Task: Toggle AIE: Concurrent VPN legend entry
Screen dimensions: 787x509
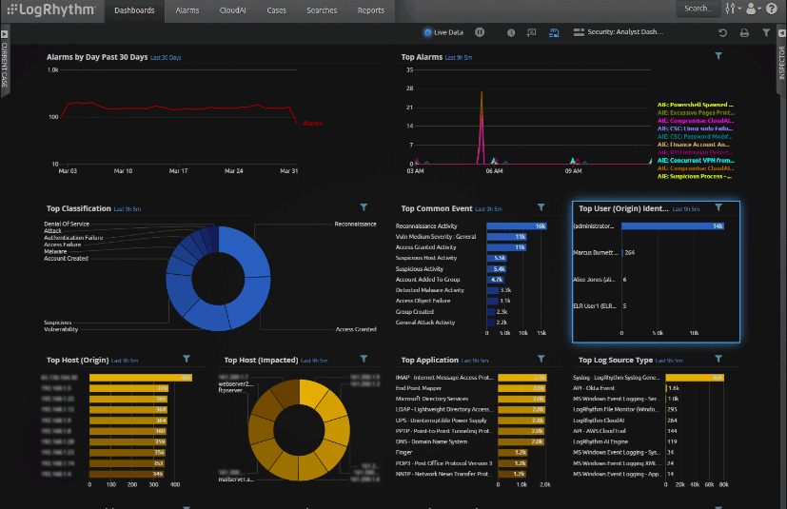Action: [x=696, y=161]
